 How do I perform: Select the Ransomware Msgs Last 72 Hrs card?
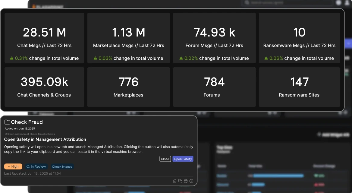pos(300,38)
